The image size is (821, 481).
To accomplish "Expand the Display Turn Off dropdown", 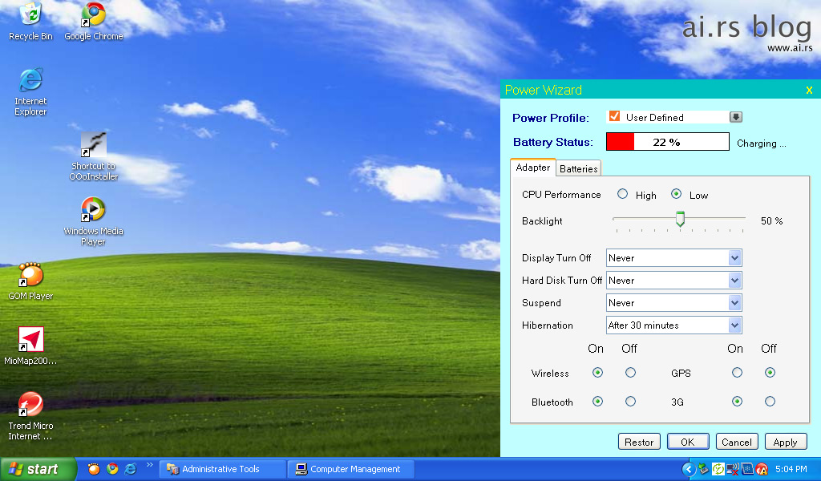I will pyautogui.click(x=734, y=258).
